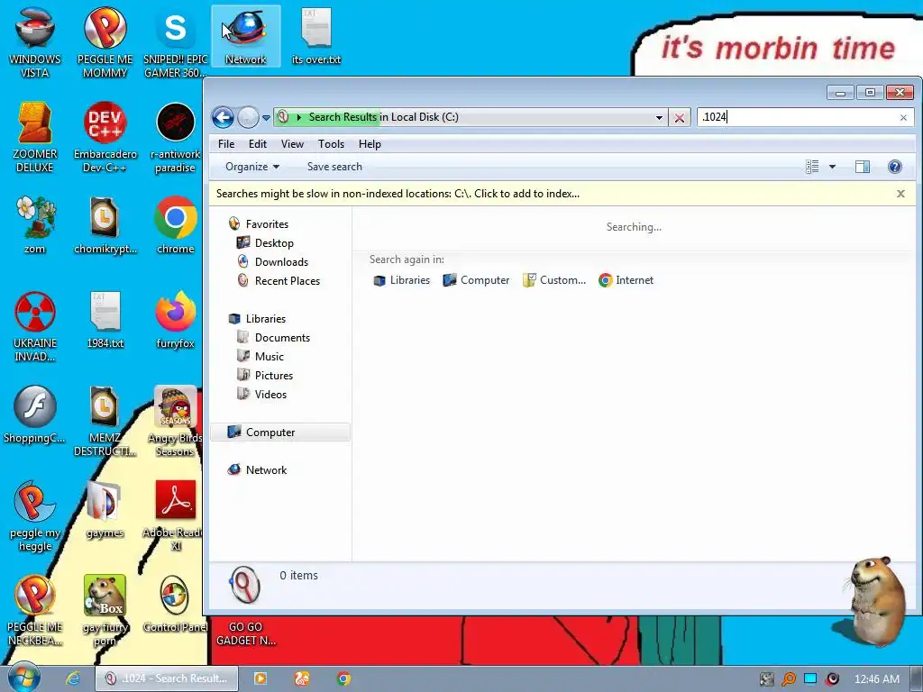The image size is (923, 692).
Task: Search again in Computer
Action: (476, 280)
